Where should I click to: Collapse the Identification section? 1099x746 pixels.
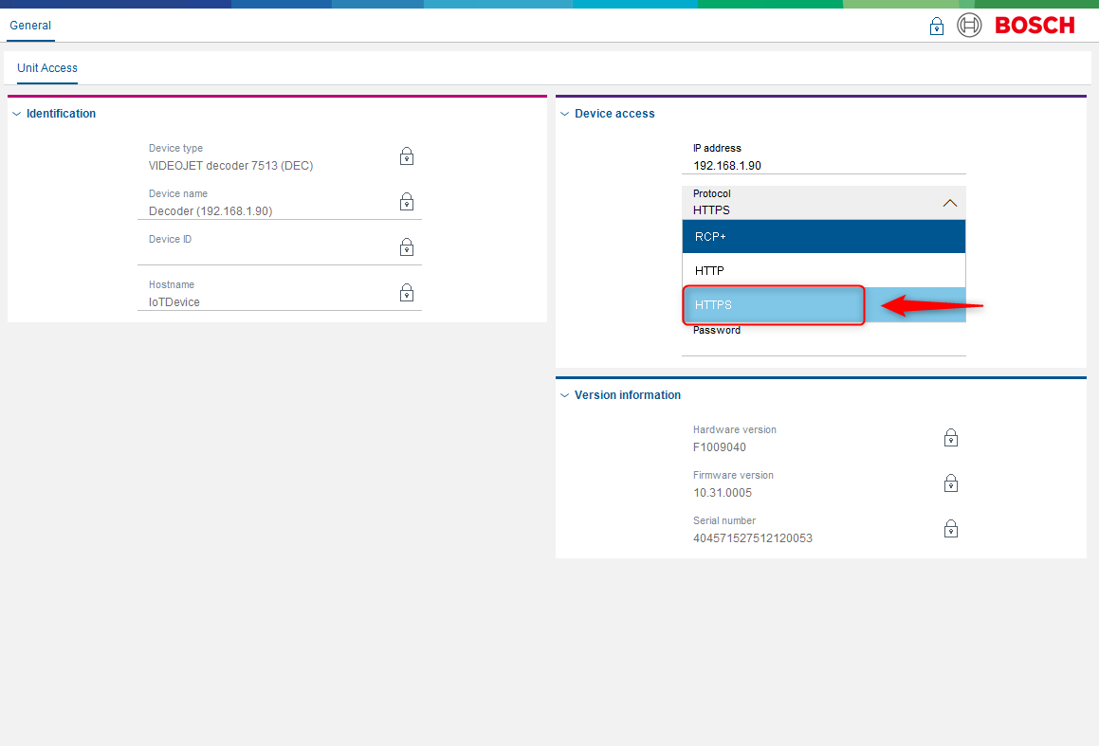16,114
